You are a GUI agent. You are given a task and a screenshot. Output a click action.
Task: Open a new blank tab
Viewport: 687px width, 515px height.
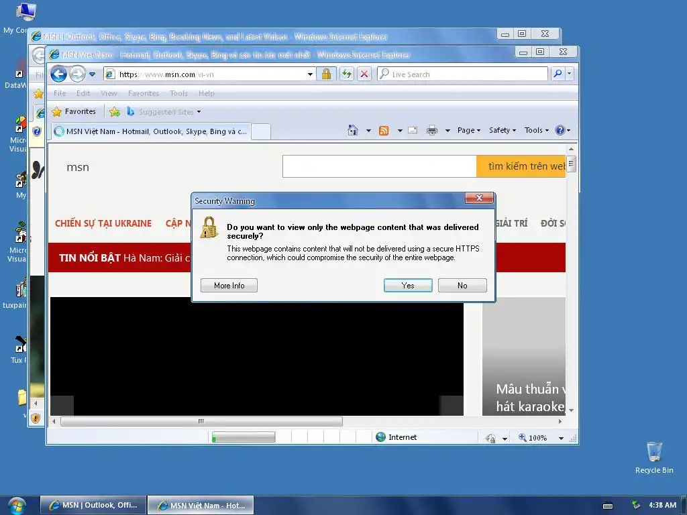[x=261, y=132]
